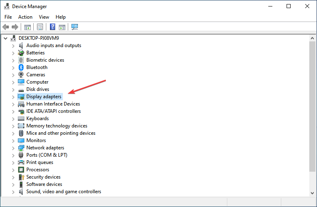Image resolution: width=317 pixels, height=207 pixels.
Task: Select the Human Interface Devices label
Action: [53, 104]
